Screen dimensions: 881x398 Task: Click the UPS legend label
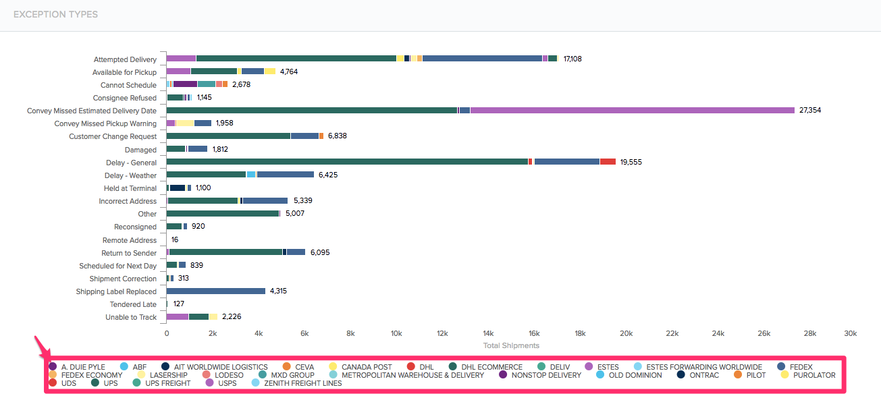pos(110,383)
